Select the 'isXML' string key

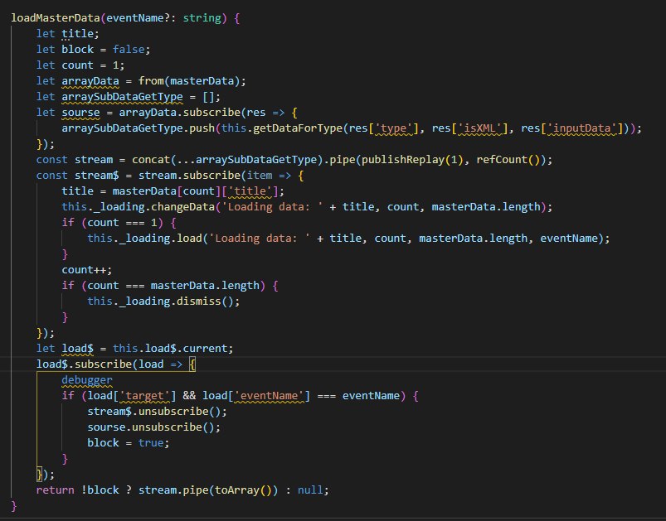[480, 128]
